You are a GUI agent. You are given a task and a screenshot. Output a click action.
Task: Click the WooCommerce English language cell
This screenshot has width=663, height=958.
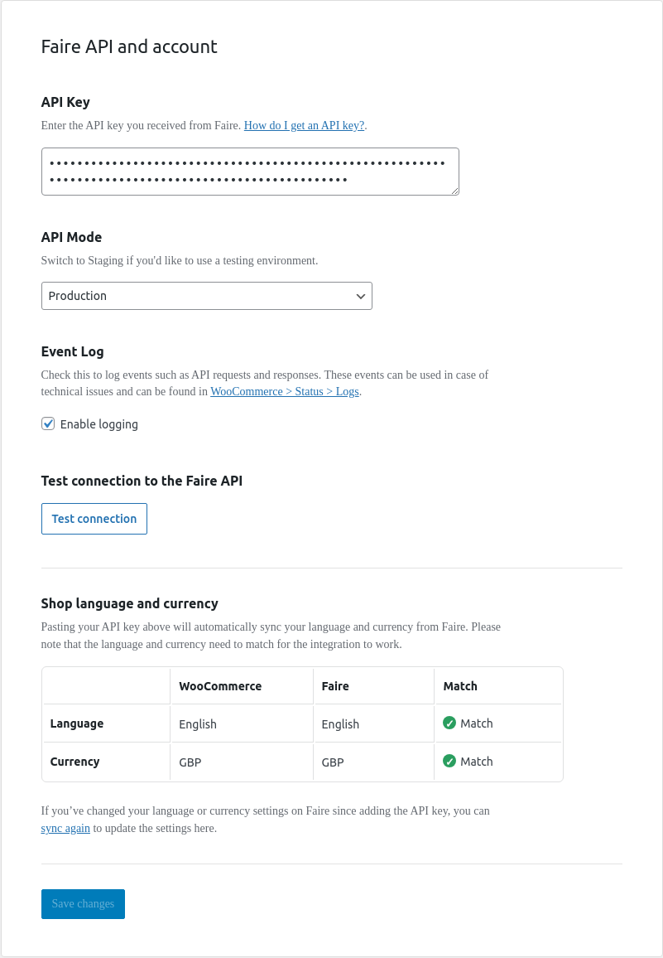click(x=198, y=724)
